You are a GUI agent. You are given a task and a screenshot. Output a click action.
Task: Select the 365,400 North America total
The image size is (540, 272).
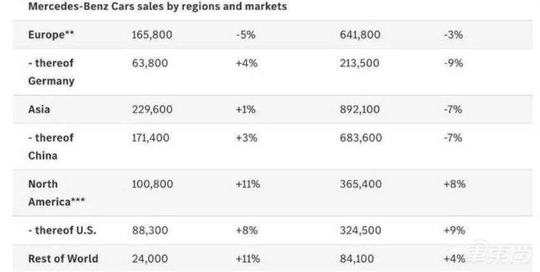click(360, 184)
